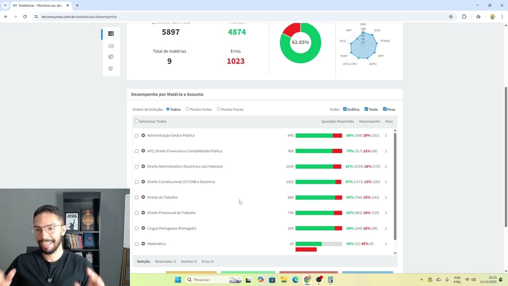The image size is (508, 286).
Task: Open File Explorer from the taskbar
Action: [284, 280]
